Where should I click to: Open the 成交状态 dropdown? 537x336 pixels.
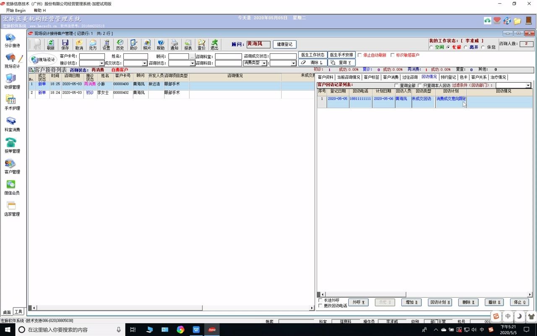[x=144, y=63]
